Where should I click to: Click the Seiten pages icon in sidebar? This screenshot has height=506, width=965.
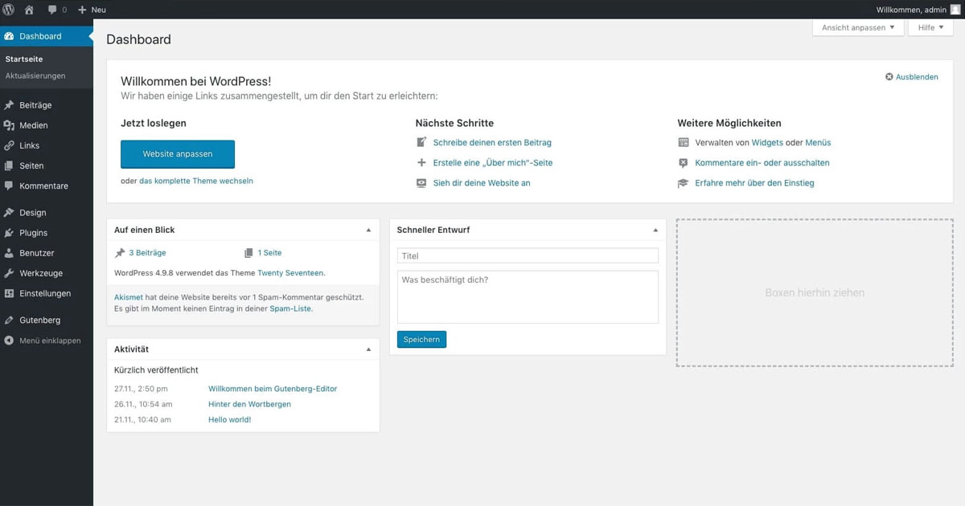9,165
